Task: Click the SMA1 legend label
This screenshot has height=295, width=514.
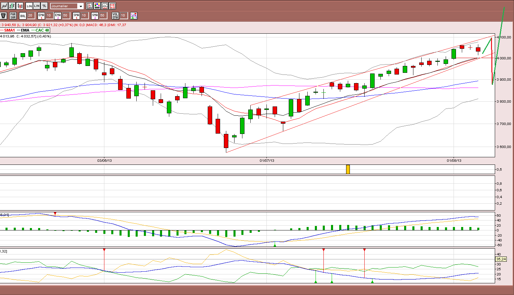Action: tap(10, 30)
